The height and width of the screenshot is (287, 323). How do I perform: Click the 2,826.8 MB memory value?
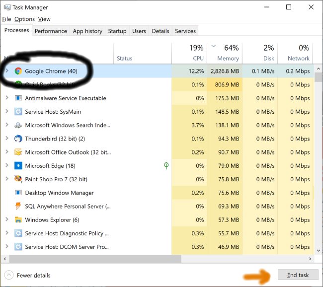coord(225,71)
